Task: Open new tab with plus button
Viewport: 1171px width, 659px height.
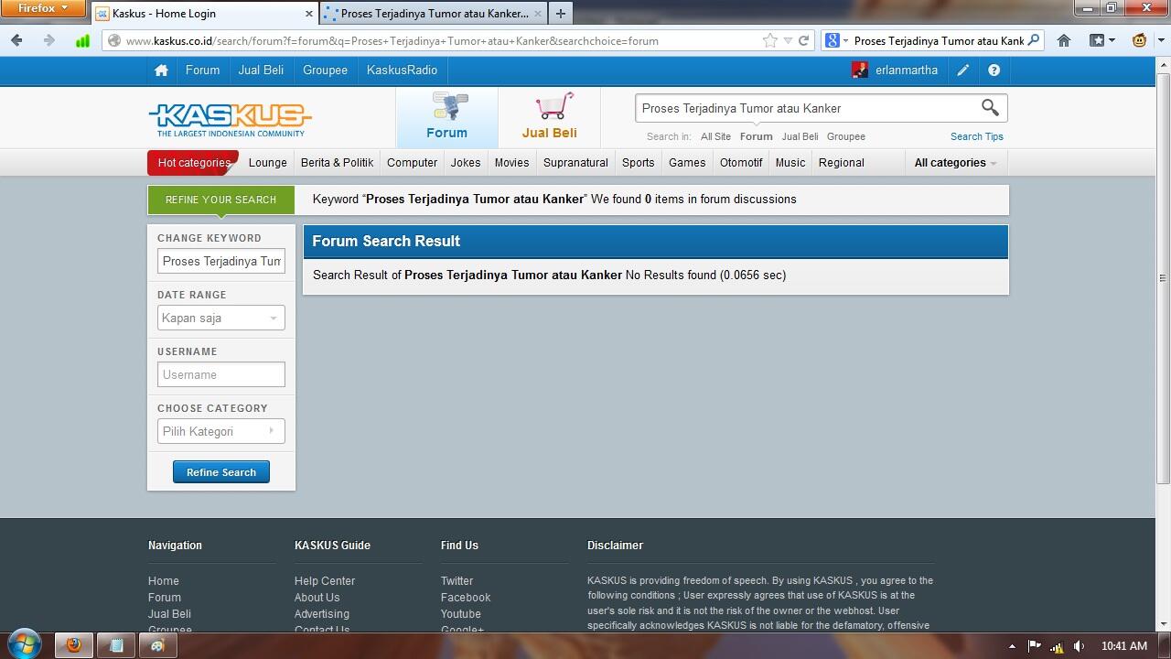Action: (561, 14)
